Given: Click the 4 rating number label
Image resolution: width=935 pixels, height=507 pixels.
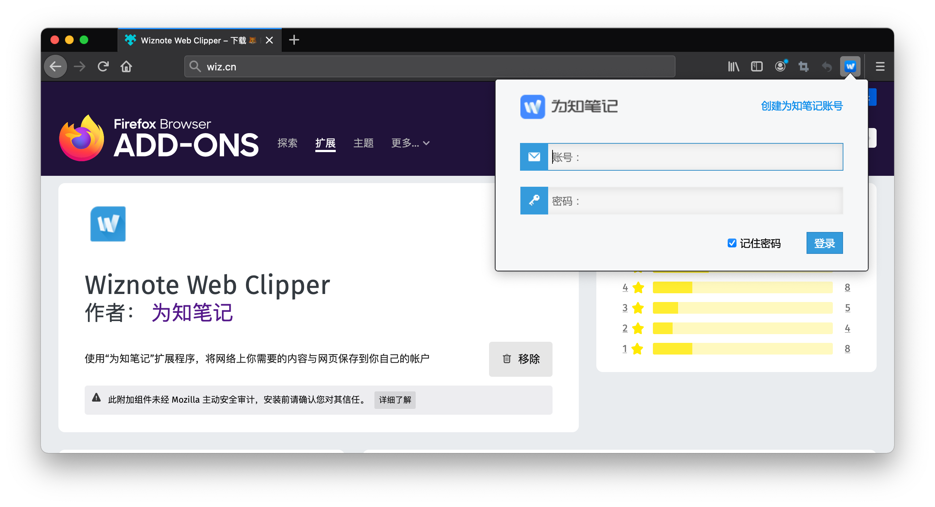Looking at the screenshot, I should tap(625, 287).
